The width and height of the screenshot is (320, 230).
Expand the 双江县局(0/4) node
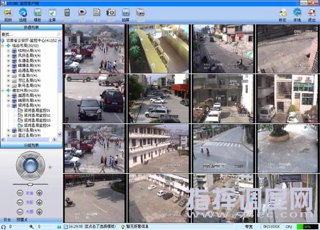[x=8, y=80]
